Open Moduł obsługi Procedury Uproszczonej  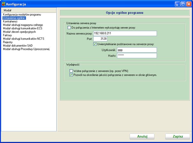tap(26, 49)
